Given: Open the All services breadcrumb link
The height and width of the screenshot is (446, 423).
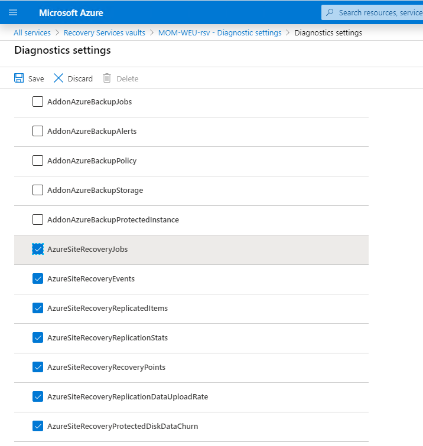Looking at the screenshot, I should (32, 32).
